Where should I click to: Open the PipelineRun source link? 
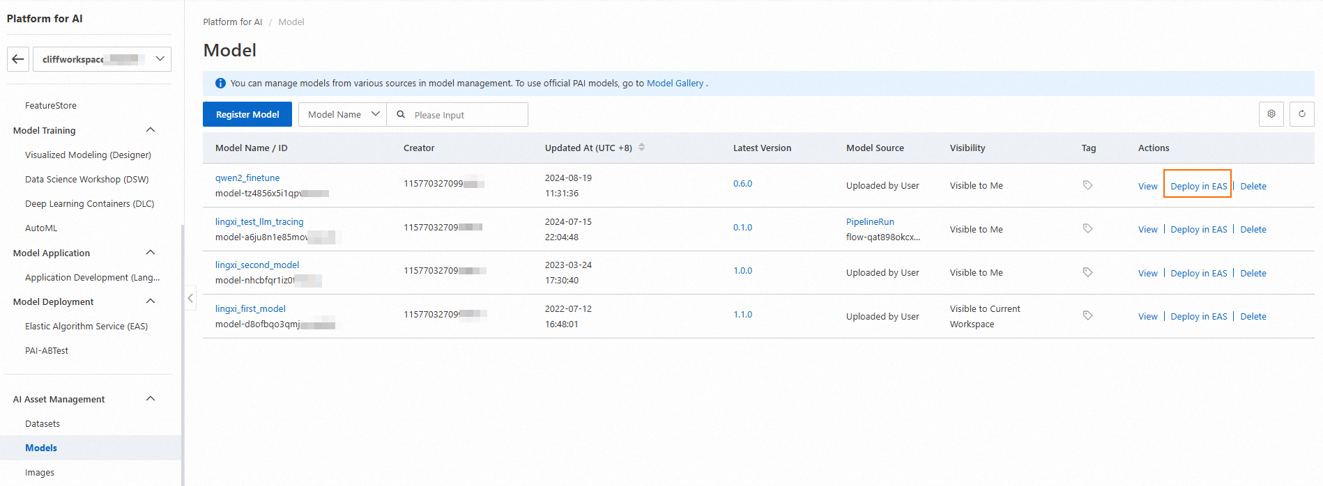(870, 221)
